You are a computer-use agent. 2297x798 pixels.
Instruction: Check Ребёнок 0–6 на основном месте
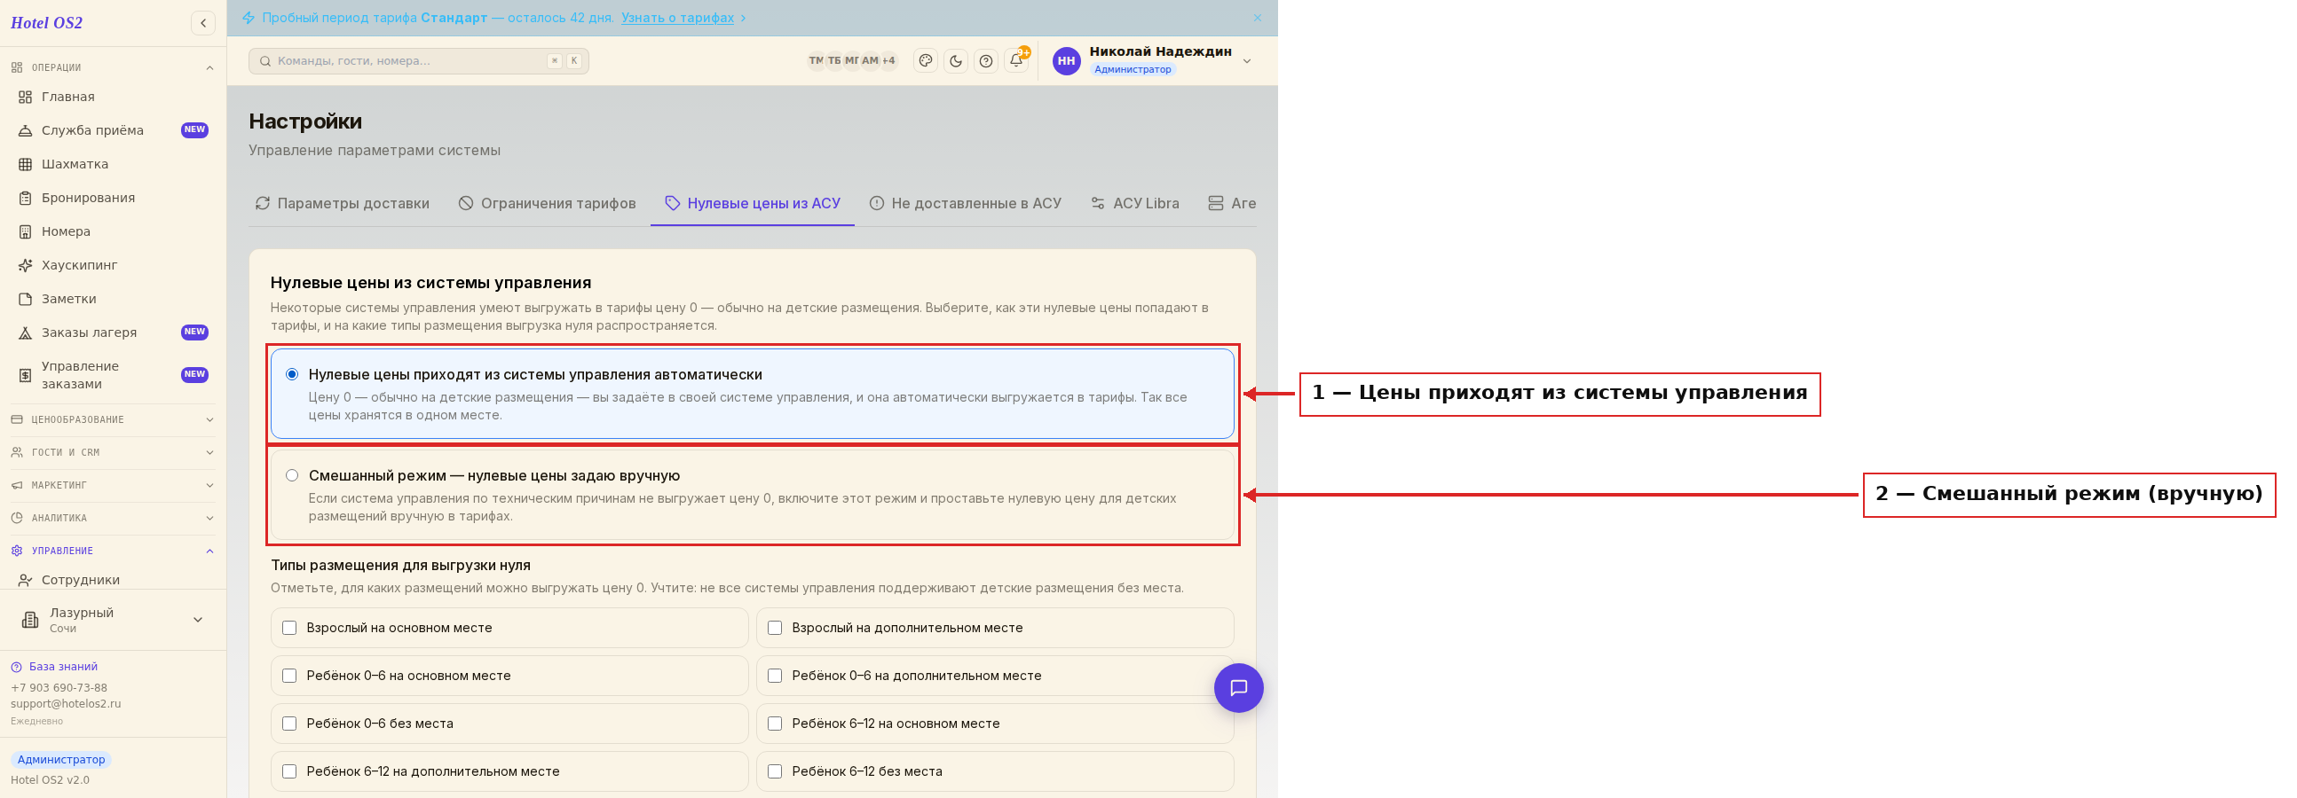tap(289, 676)
